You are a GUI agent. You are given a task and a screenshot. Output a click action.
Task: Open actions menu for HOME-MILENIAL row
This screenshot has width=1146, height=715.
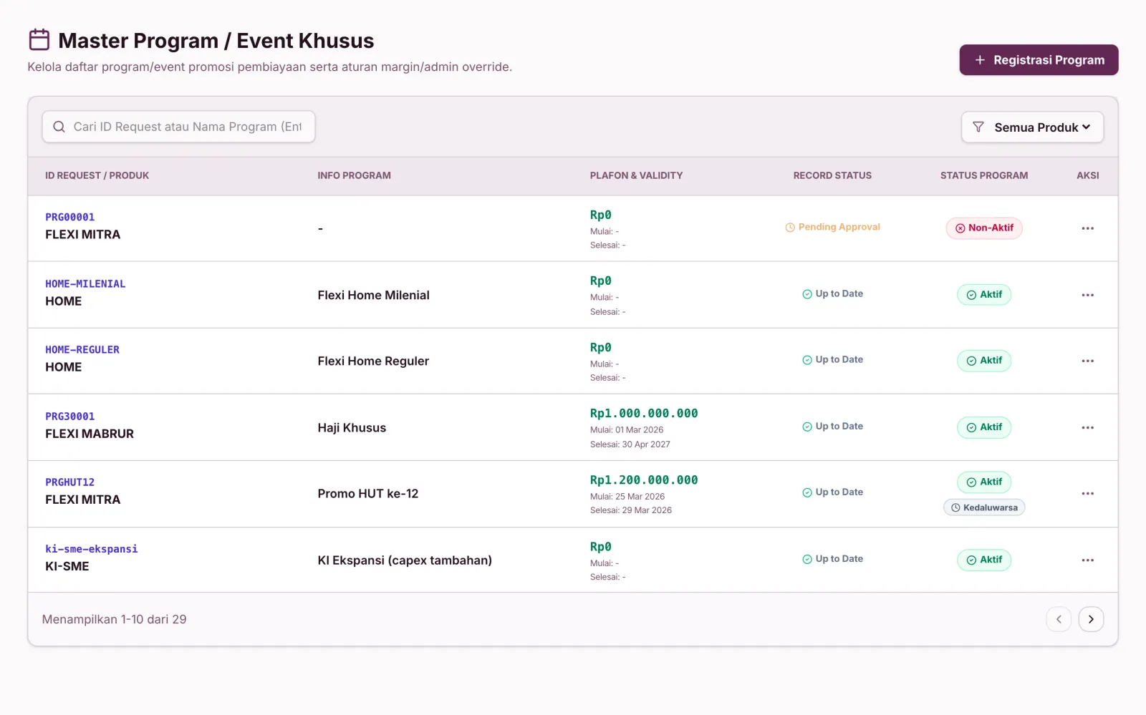tap(1087, 295)
